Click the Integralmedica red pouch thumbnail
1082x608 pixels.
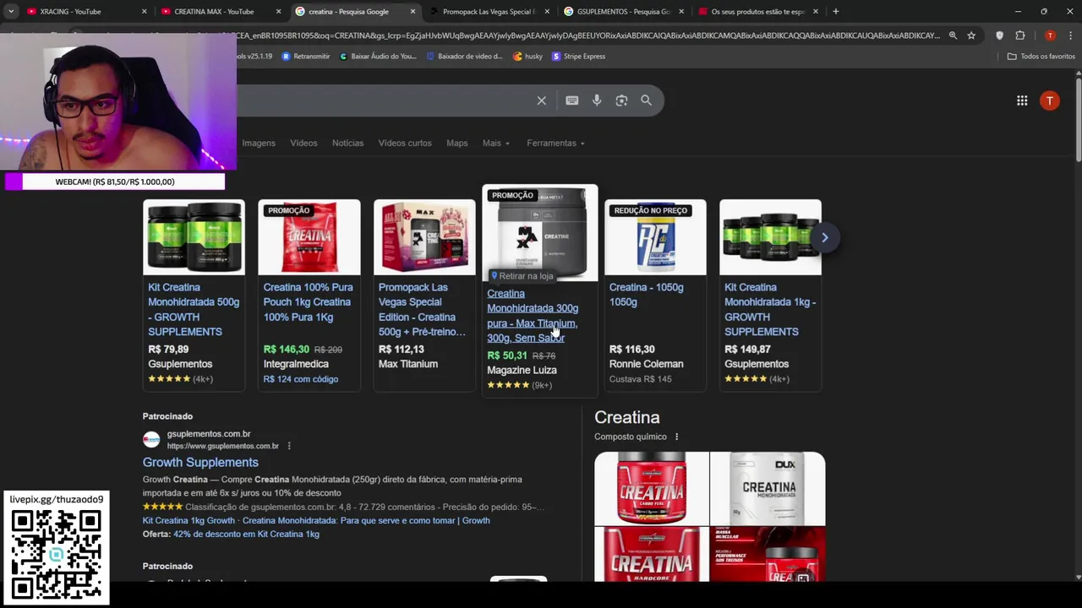coord(309,237)
